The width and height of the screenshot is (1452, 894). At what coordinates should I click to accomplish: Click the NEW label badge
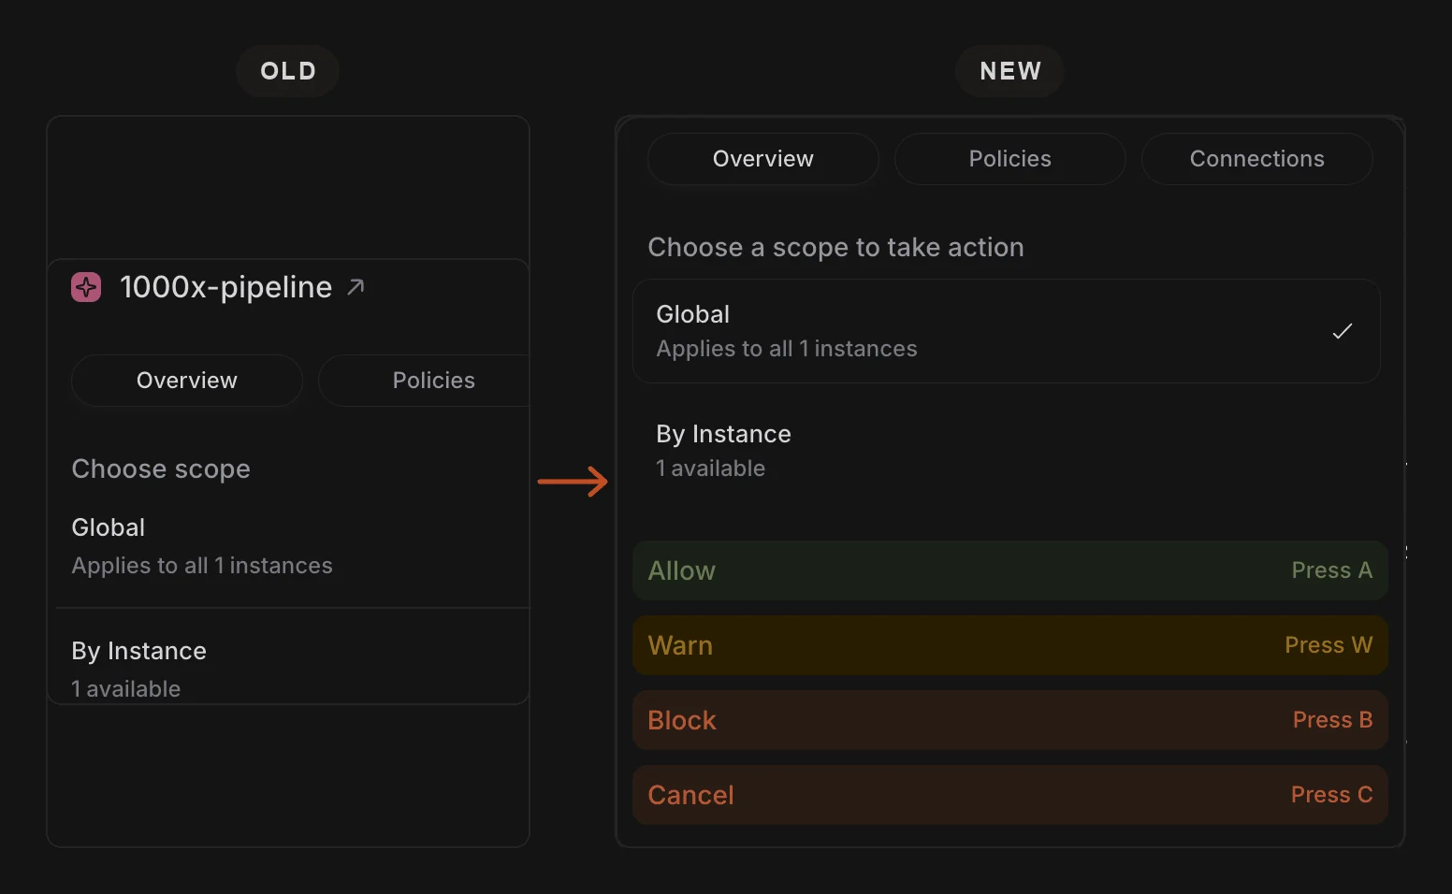1010,71
